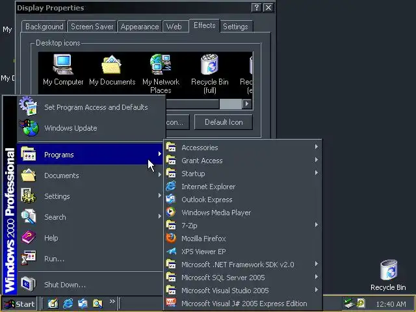The width and height of the screenshot is (416, 312).
Task: Click the Grant Access folder icon
Action: tap(171, 160)
